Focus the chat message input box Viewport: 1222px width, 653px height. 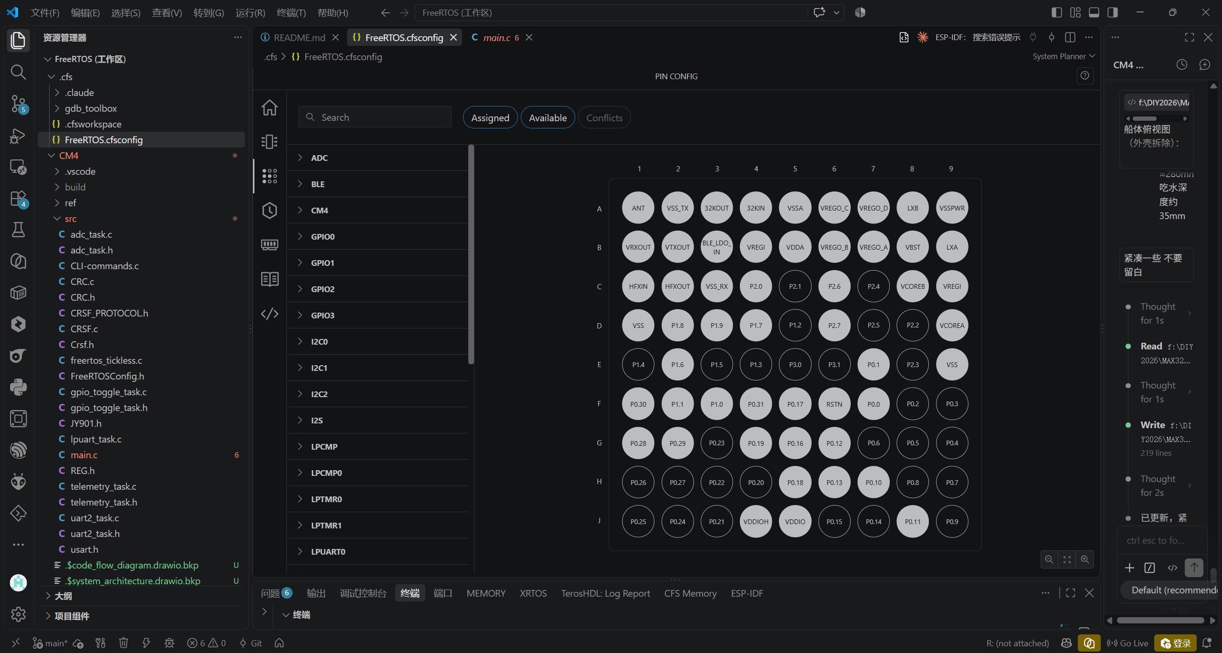1162,540
